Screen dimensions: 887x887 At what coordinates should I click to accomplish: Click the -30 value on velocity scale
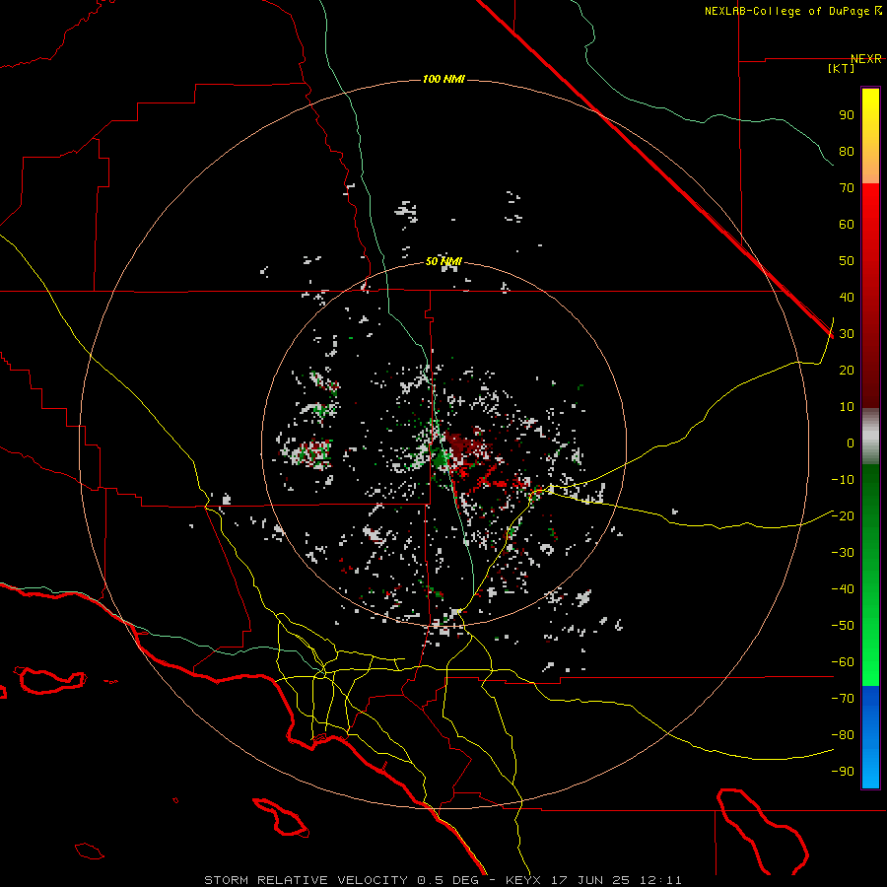point(843,553)
